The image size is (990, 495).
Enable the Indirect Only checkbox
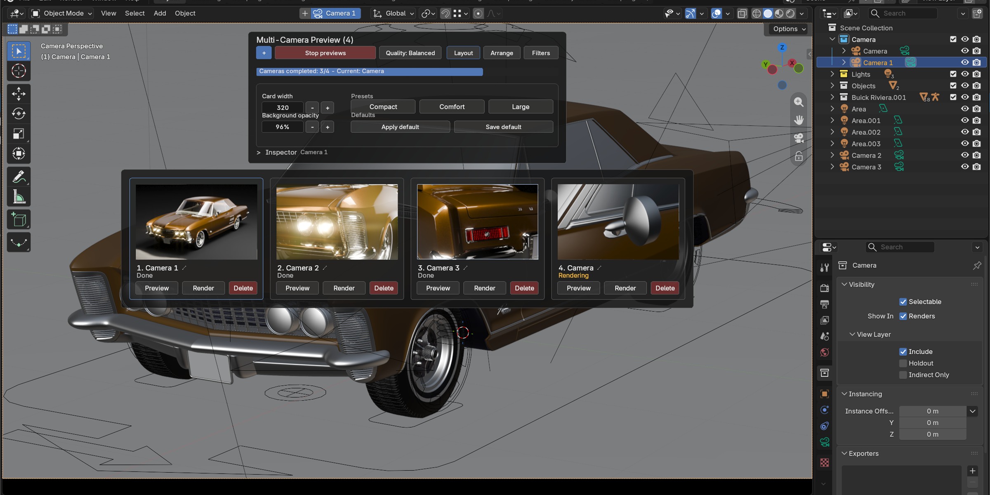click(903, 375)
